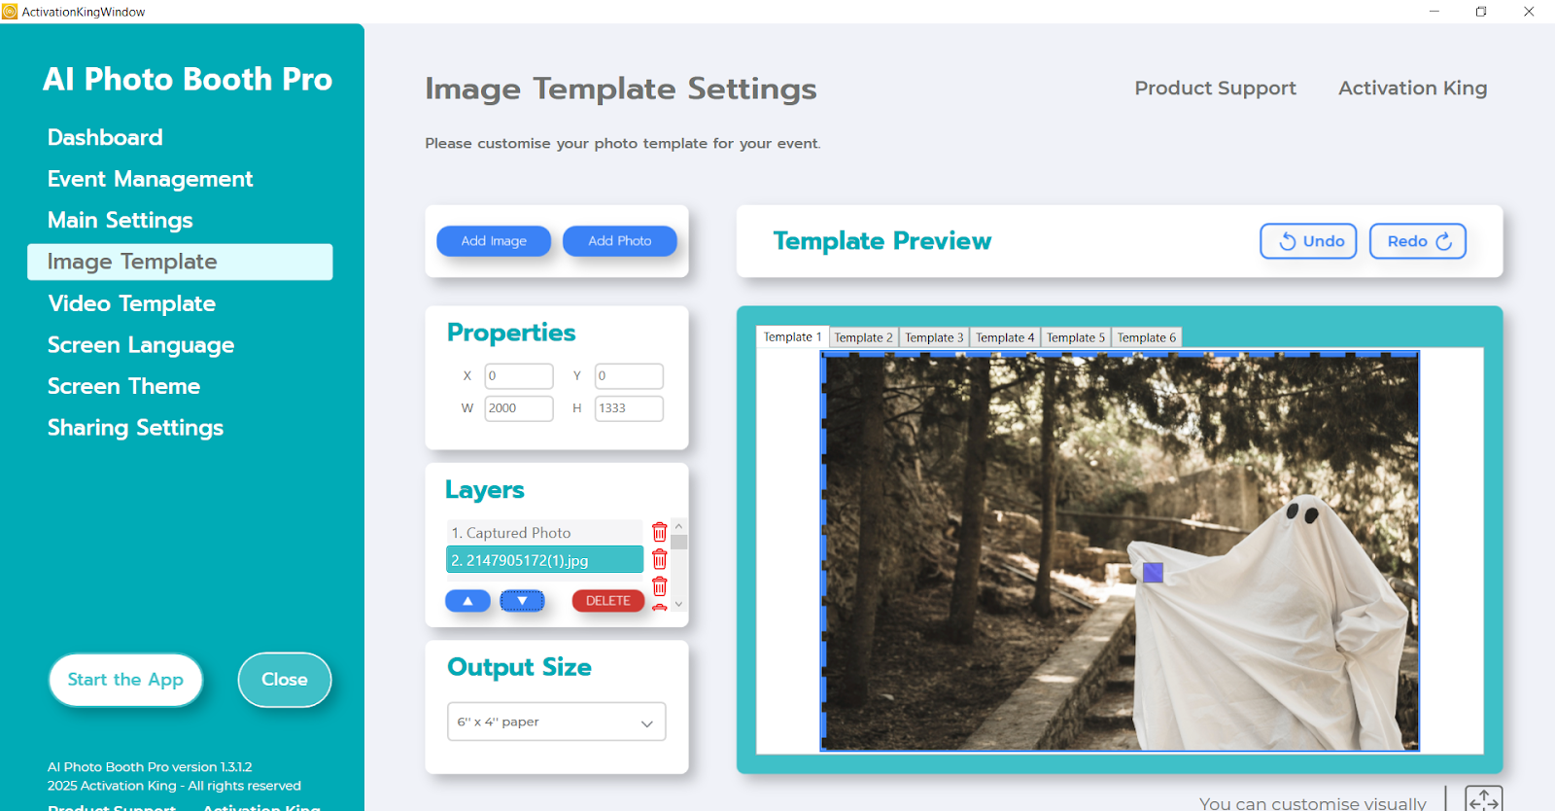Open Sharing Settings from the sidebar
This screenshot has height=811, width=1555.
pos(136,428)
